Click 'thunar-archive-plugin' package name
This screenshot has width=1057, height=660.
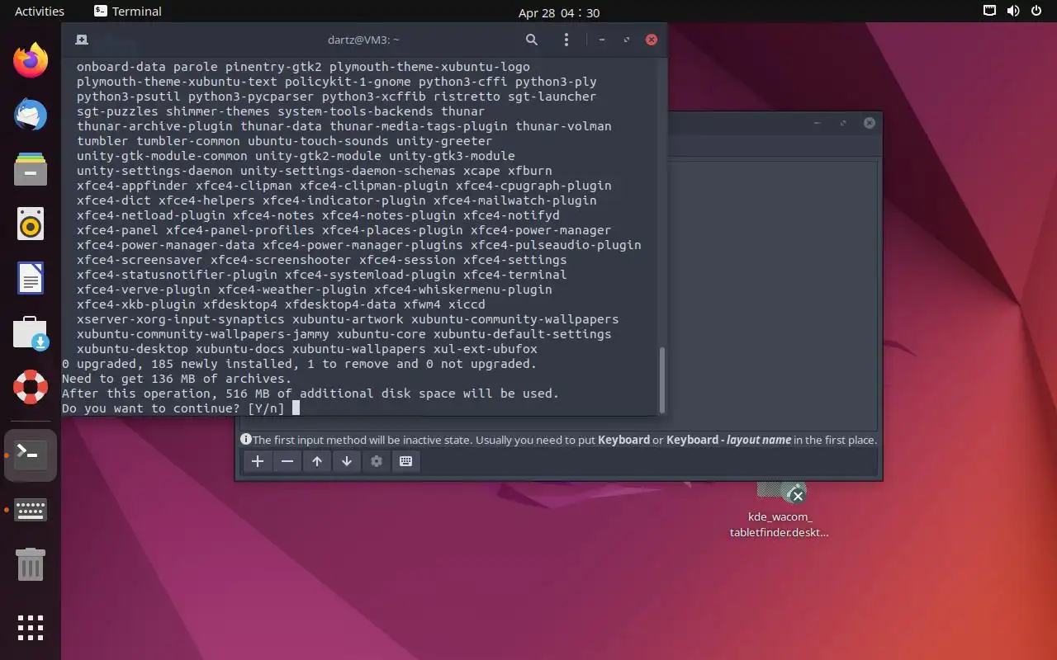click(154, 126)
